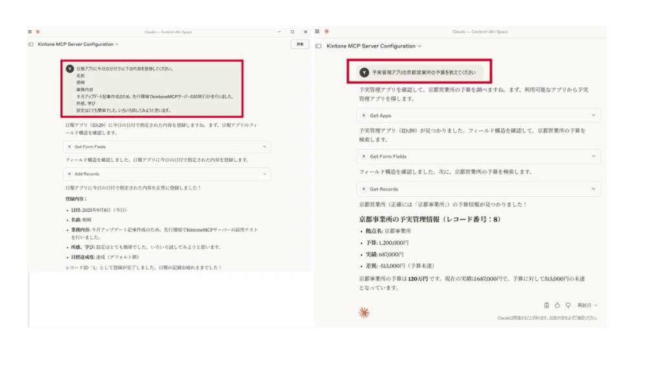The image size is (663, 369).
Task: Click the Claude disclaimer text at bottom right
Action: [547, 318]
